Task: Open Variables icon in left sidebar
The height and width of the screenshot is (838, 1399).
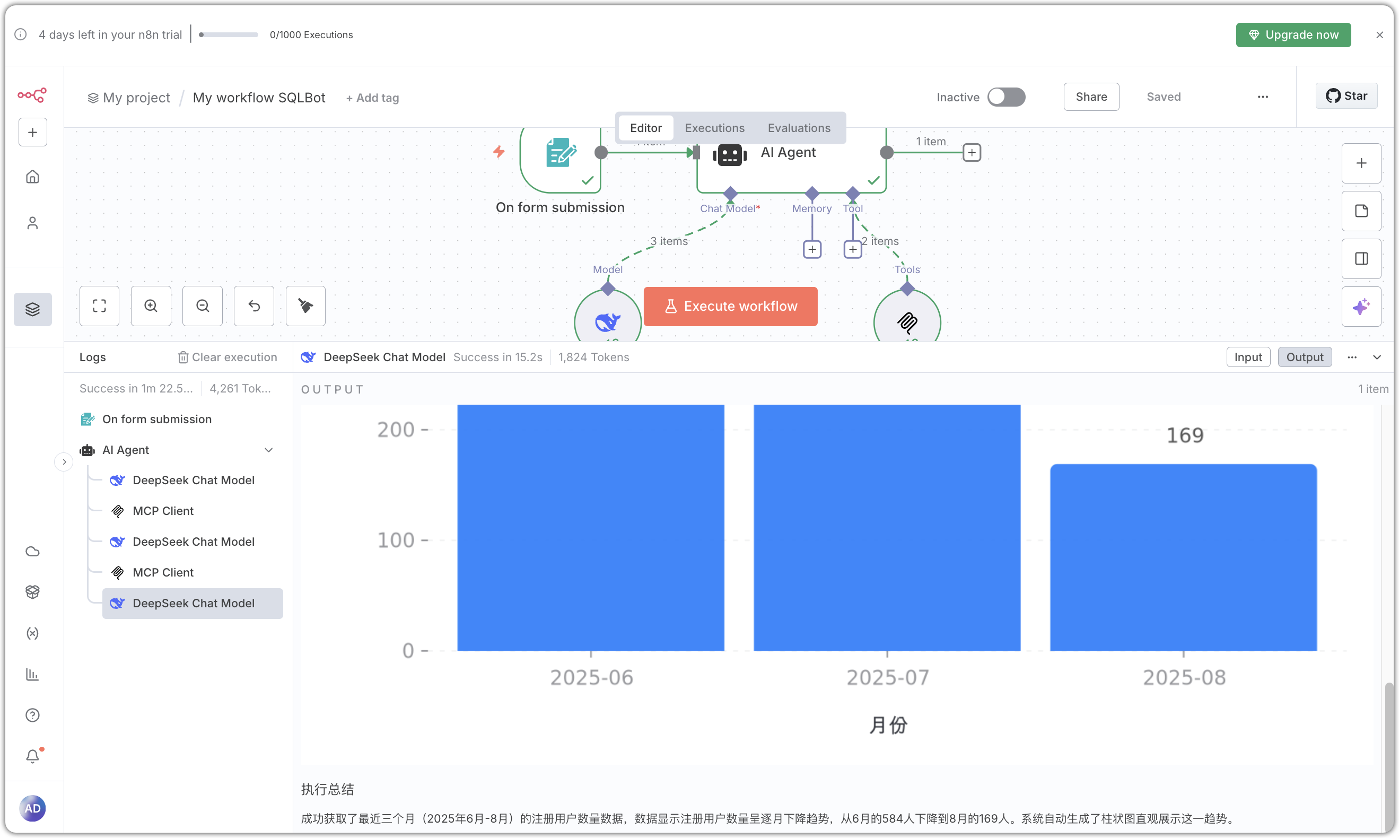Action: point(33,633)
